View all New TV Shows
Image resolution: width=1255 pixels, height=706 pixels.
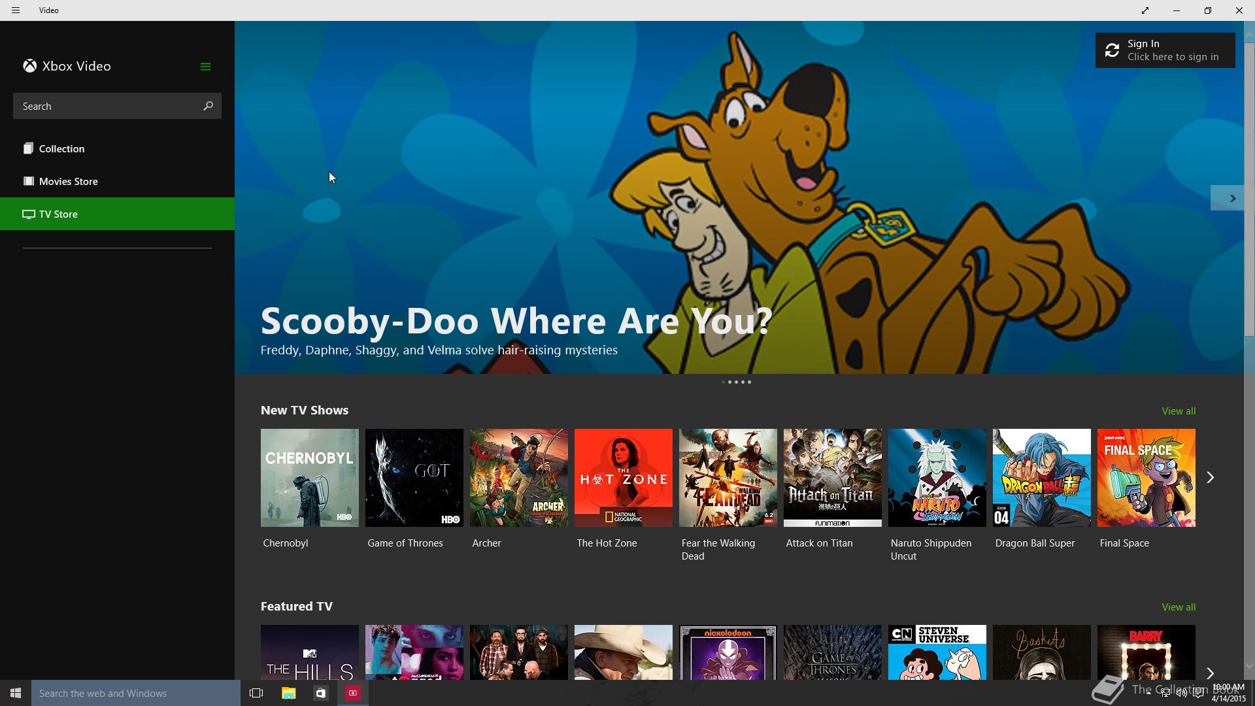pyautogui.click(x=1179, y=411)
